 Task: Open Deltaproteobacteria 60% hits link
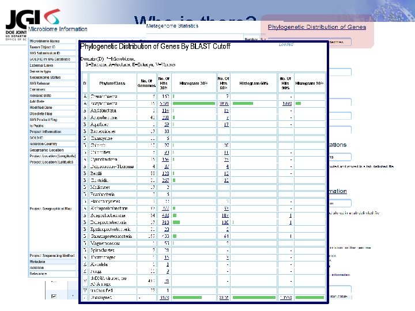[225, 222]
